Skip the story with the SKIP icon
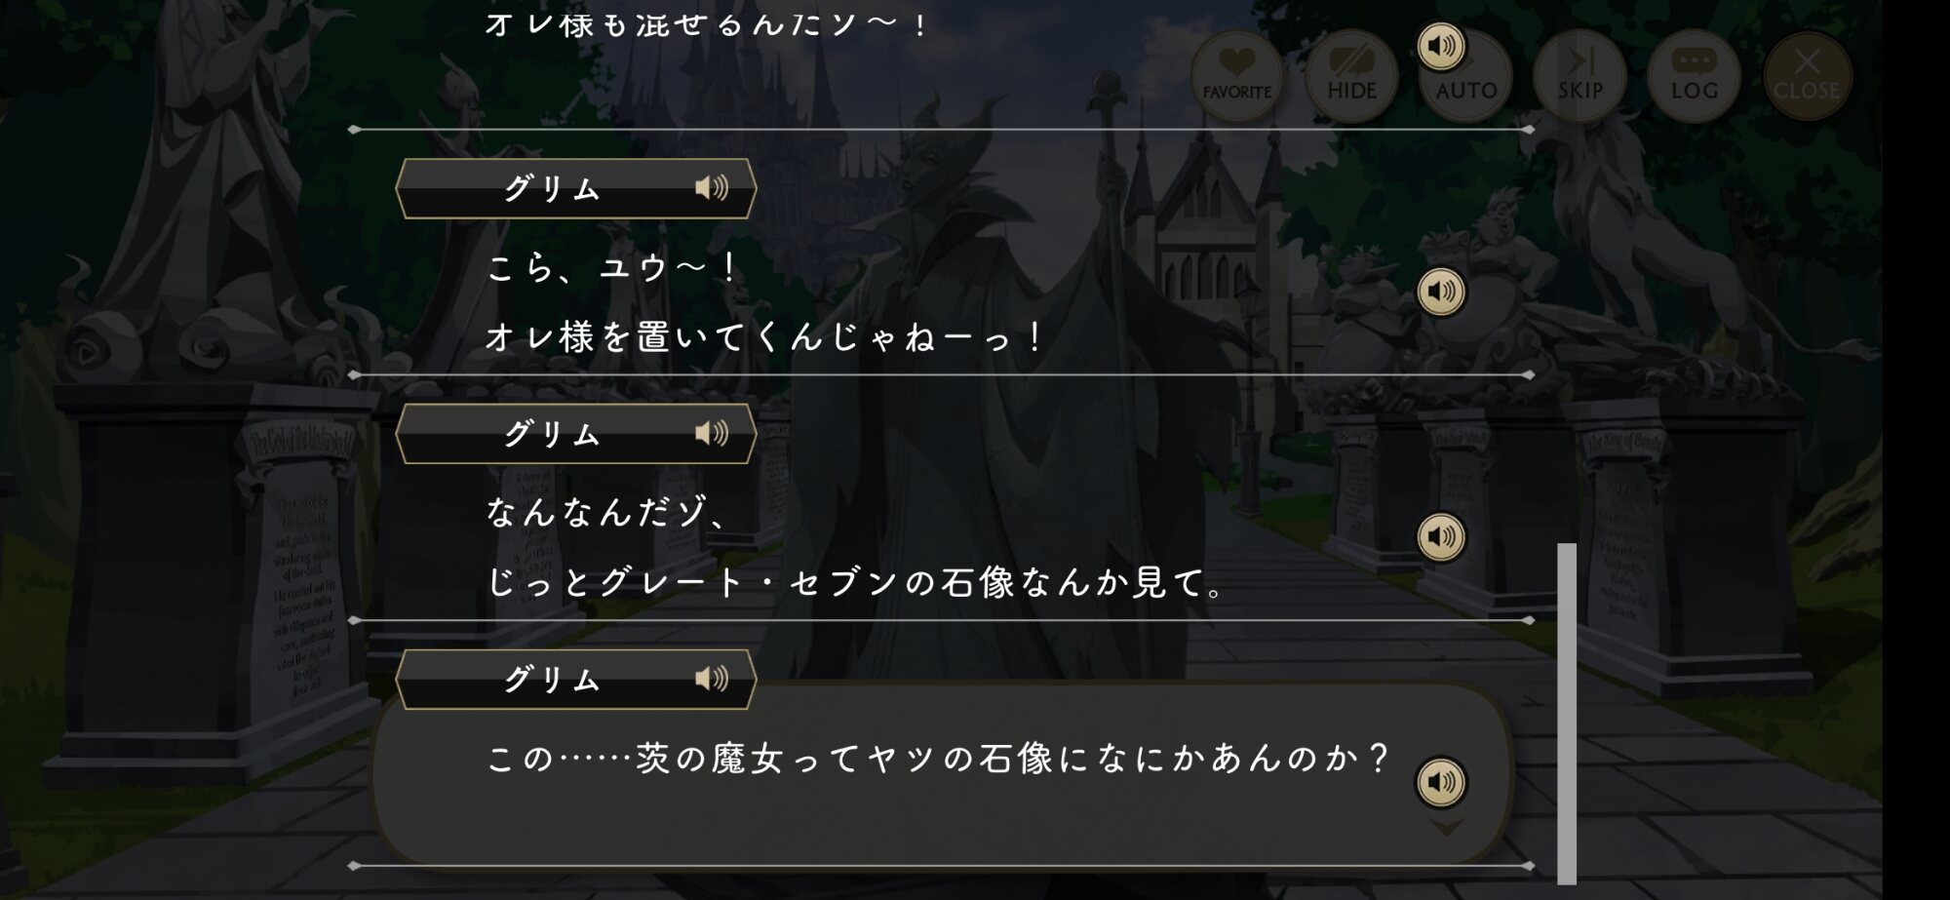This screenshot has height=900, width=1950. coord(1579,75)
